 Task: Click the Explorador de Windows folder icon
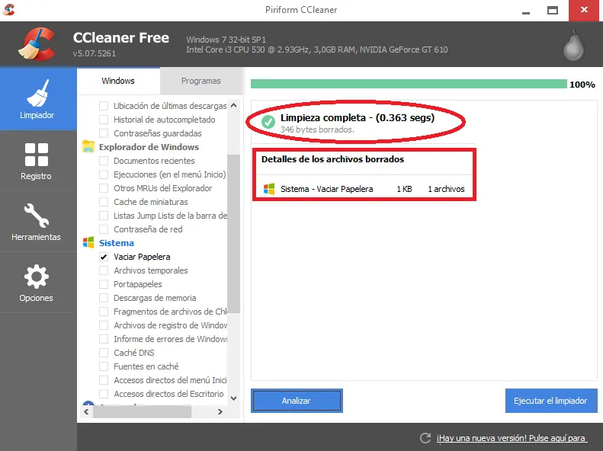click(88, 147)
